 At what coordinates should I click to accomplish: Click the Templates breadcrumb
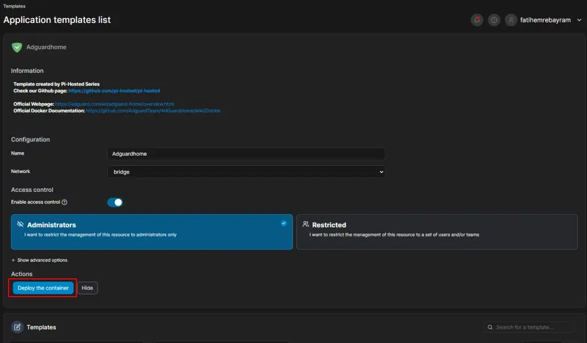tap(14, 6)
